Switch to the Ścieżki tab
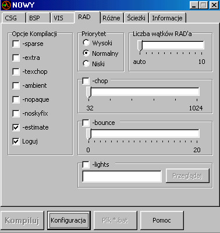 tap(136, 18)
